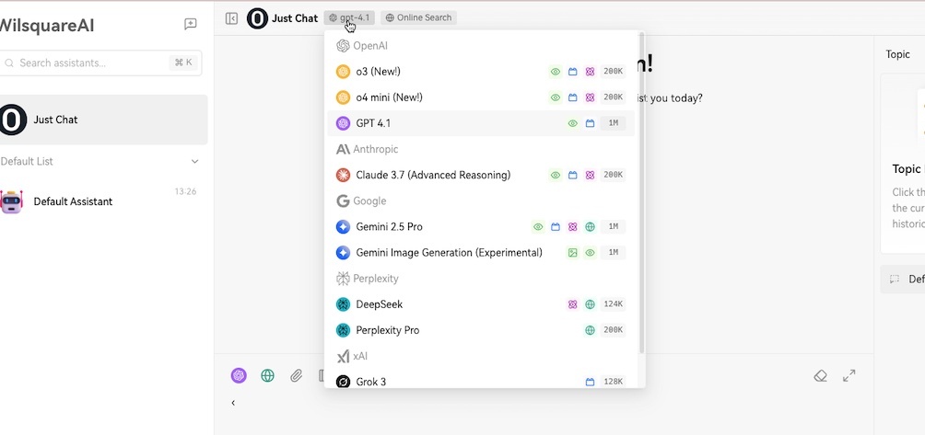Viewport: 925px width, 435px height.
Task: Click the 128K tag on Grok 3 row
Action: [x=613, y=382]
